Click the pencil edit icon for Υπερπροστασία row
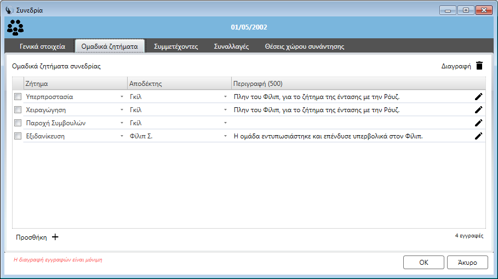Viewport: 498px width, 279px height. 479,97
